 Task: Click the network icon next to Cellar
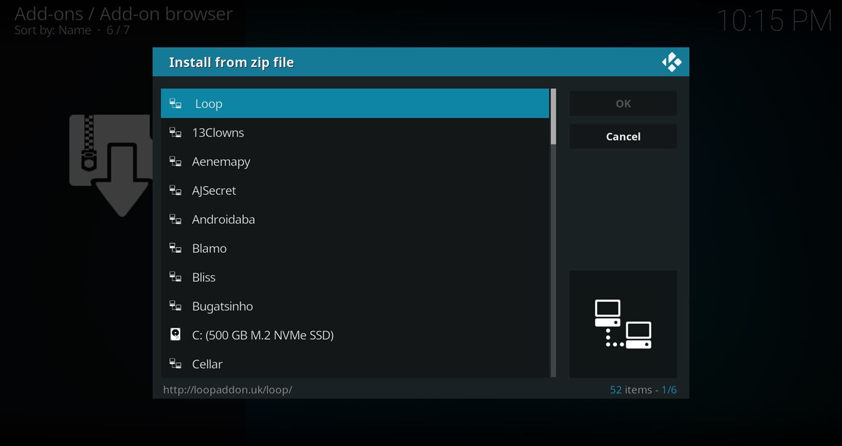pyautogui.click(x=176, y=364)
